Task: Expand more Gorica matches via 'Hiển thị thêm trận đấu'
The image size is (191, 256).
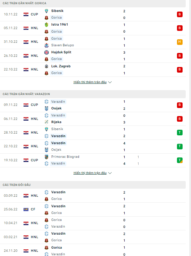Action: [90, 82]
